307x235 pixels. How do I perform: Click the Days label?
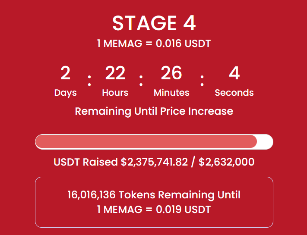coord(65,93)
